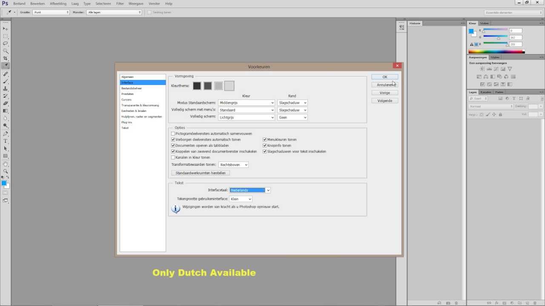Select the Clone Stamp tool
This screenshot has width=545, height=306.
6,88
